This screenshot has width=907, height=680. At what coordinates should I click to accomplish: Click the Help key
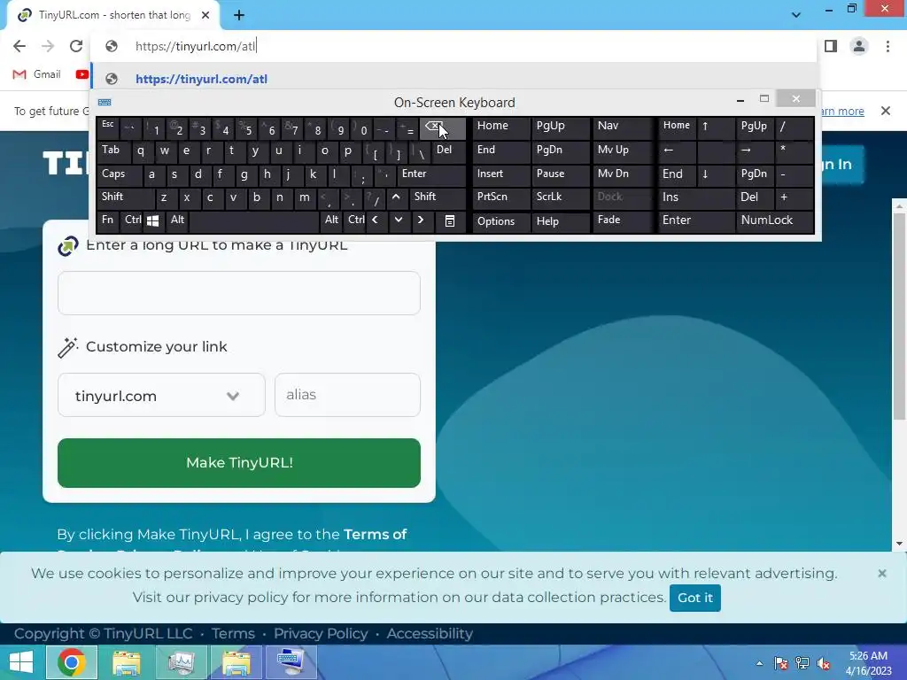point(560,220)
